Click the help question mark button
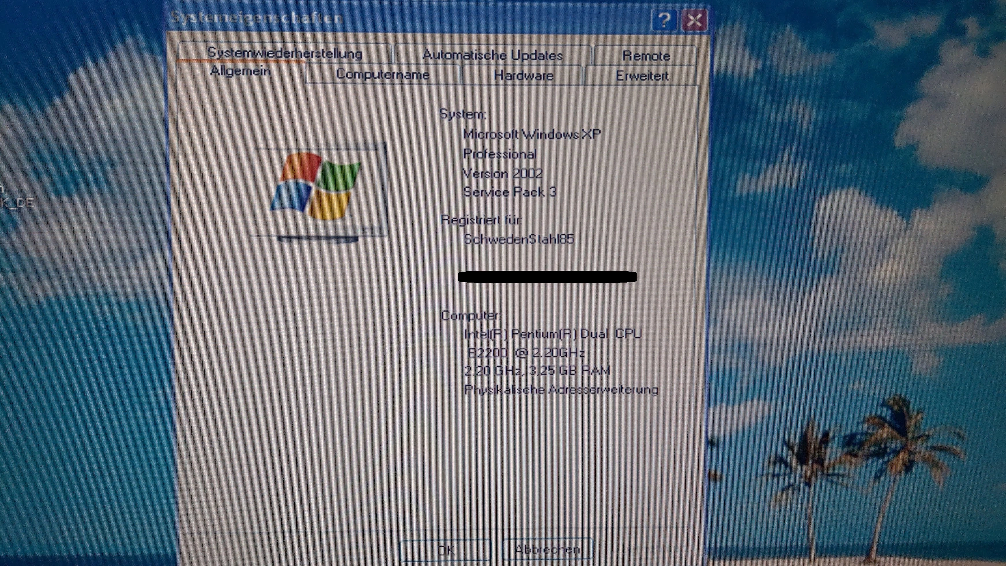Screen dimensions: 1006x566 (664, 20)
